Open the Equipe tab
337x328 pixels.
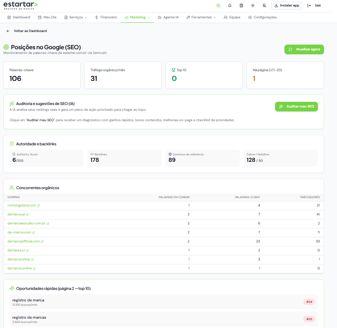click(232, 17)
